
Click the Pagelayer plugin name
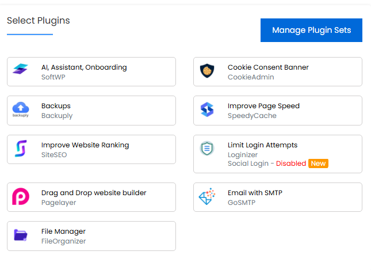(59, 203)
